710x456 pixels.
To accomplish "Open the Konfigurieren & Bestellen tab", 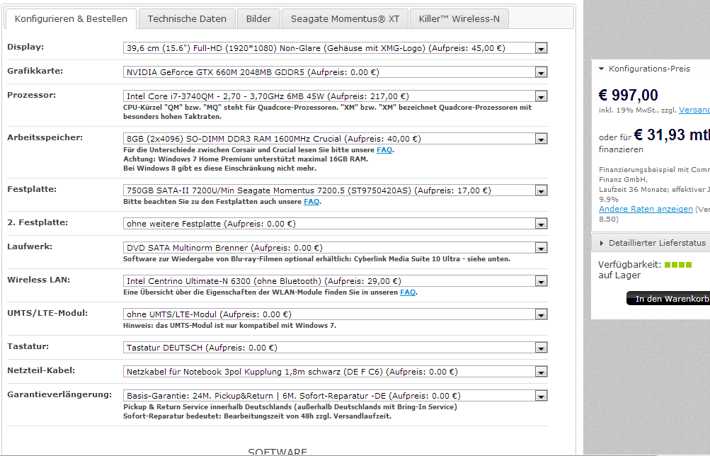I will click(71, 18).
